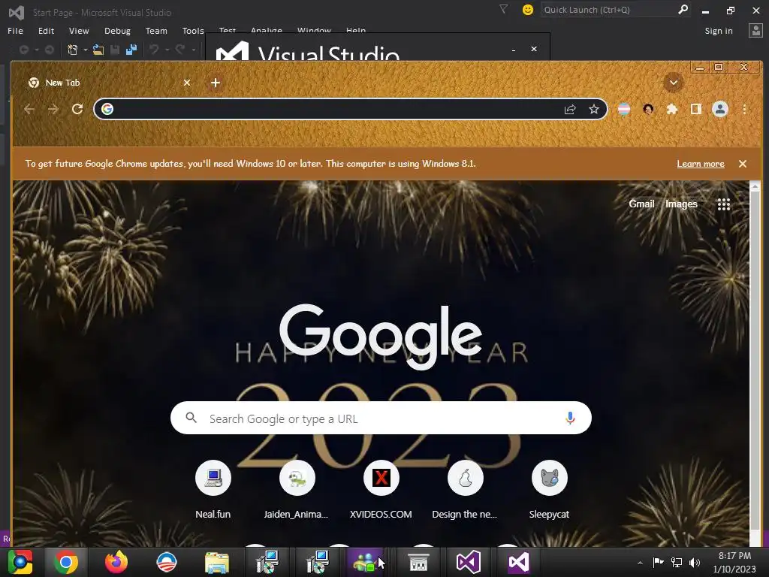Image resolution: width=769 pixels, height=577 pixels.
Task: Click Quick Launch search magnifier icon
Action: [x=683, y=9]
